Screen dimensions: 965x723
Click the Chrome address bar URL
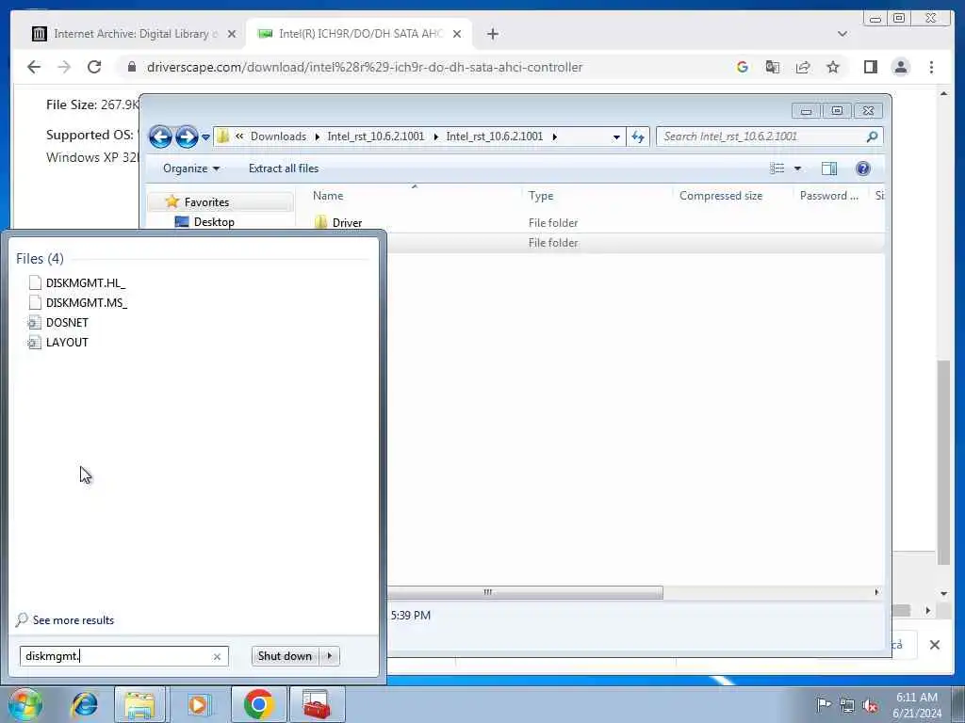point(365,67)
